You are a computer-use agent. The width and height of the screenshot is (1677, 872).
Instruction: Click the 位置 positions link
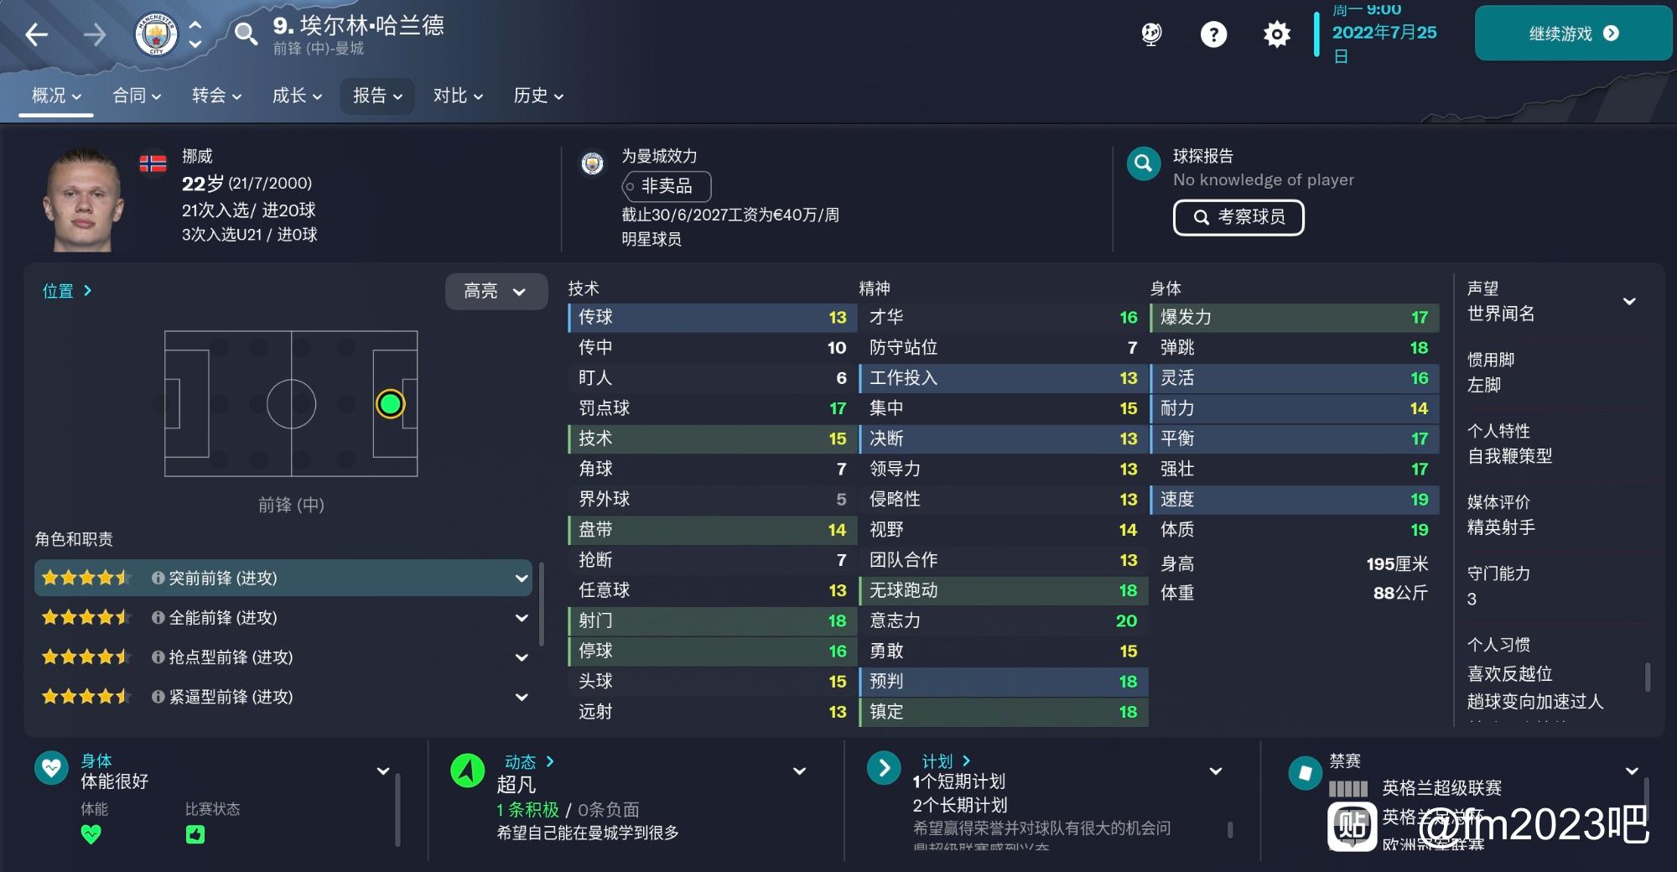point(66,291)
